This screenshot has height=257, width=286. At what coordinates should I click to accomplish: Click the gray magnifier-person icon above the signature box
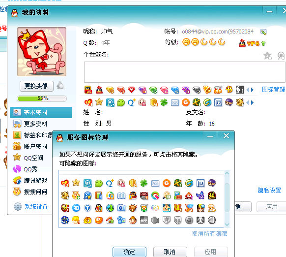(281, 56)
